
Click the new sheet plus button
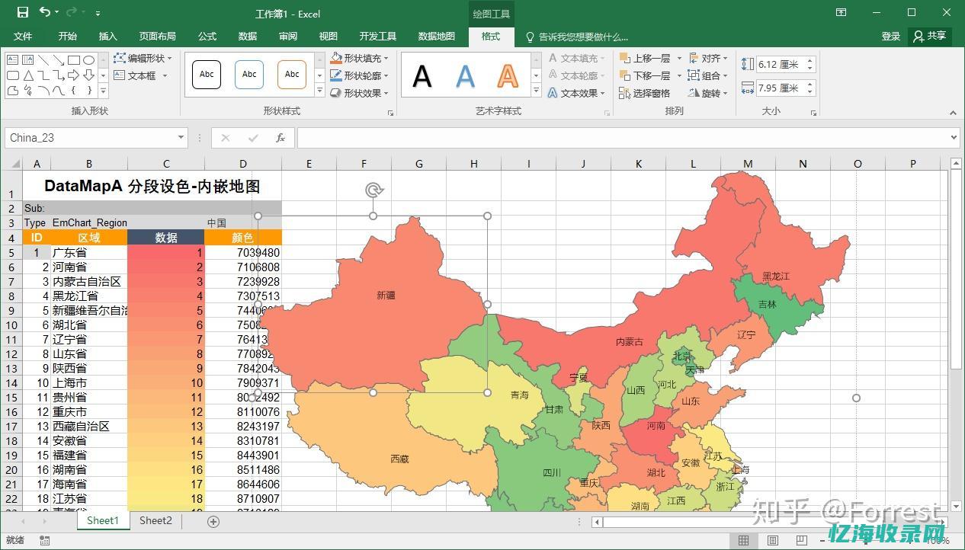point(213,520)
